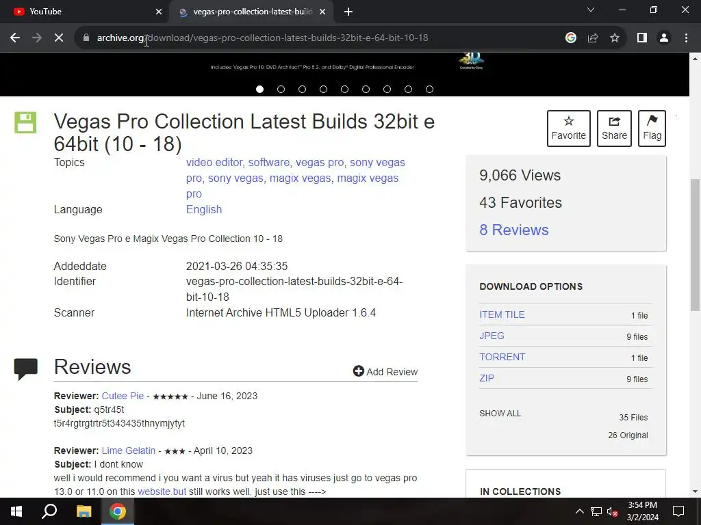
Task: Open Chrome side panel
Action: [x=642, y=38]
